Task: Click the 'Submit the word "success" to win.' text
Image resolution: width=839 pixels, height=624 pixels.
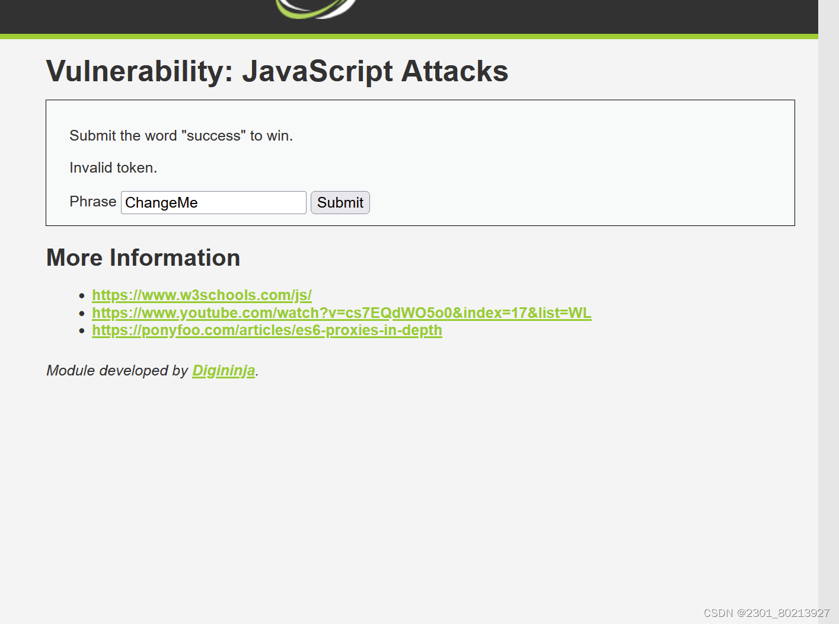Action: click(181, 136)
